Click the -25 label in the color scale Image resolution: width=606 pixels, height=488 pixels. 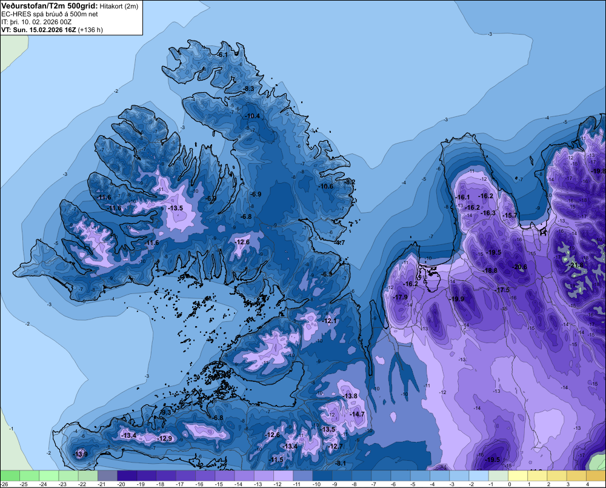click(x=24, y=484)
